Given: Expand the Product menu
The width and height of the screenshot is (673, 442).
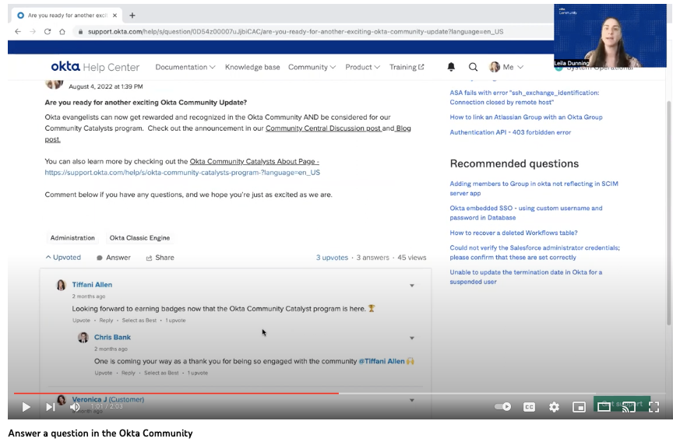Looking at the screenshot, I should coord(362,67).
